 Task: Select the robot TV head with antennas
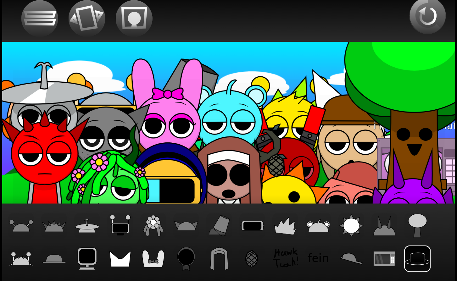[x=120, y=225]
